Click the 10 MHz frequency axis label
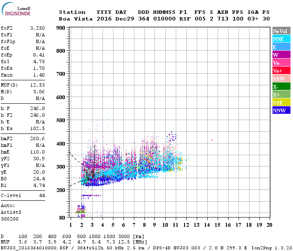 pyautogui.click(x=165, y=225)
